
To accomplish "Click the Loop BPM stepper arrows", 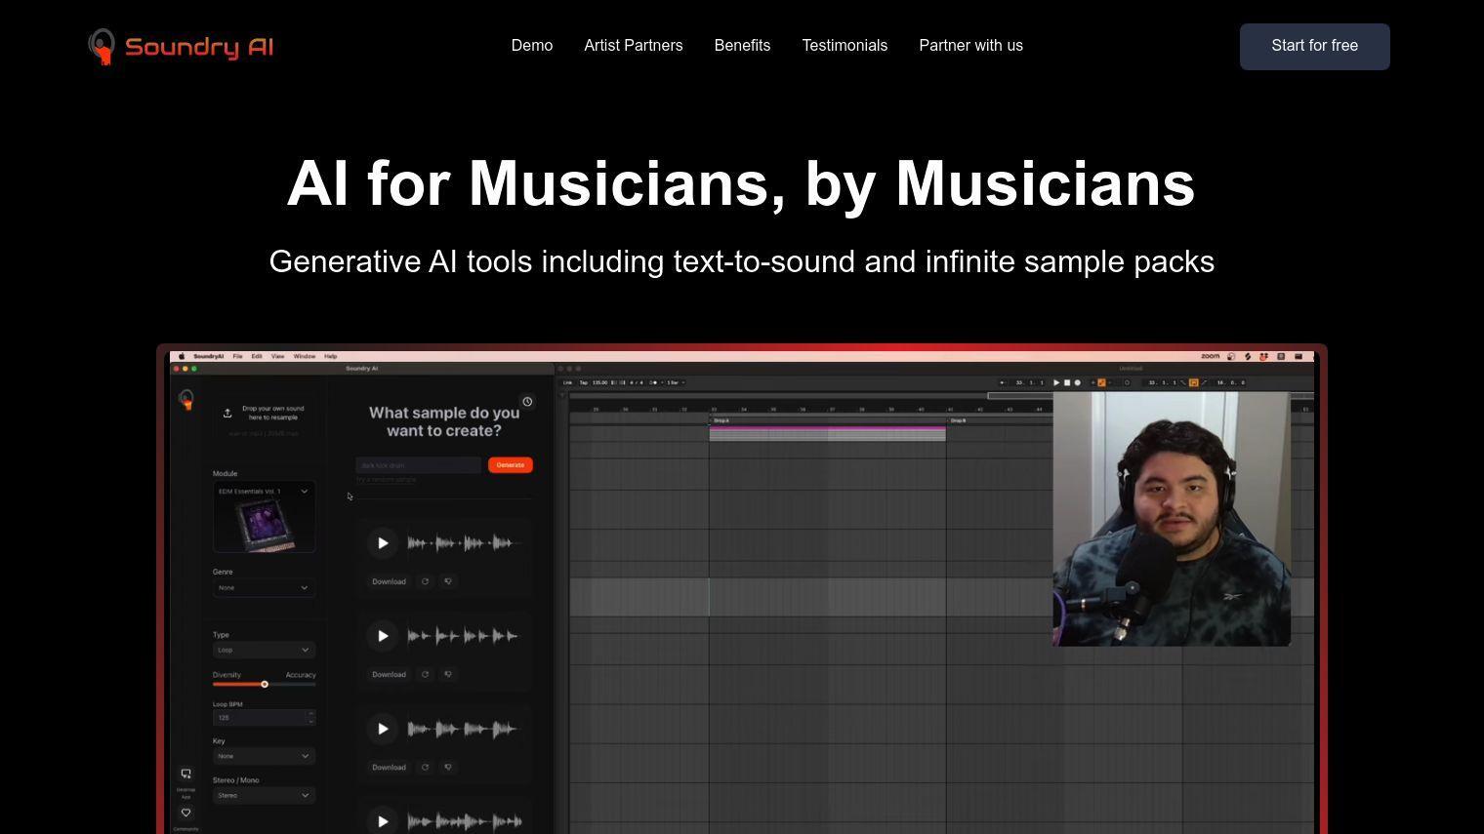I will 310,718.
